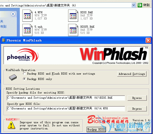Click the BIOS5.BAK file name
Image resolution: width=153 pixels, height=134 pixels.
[x=87, y=27]
